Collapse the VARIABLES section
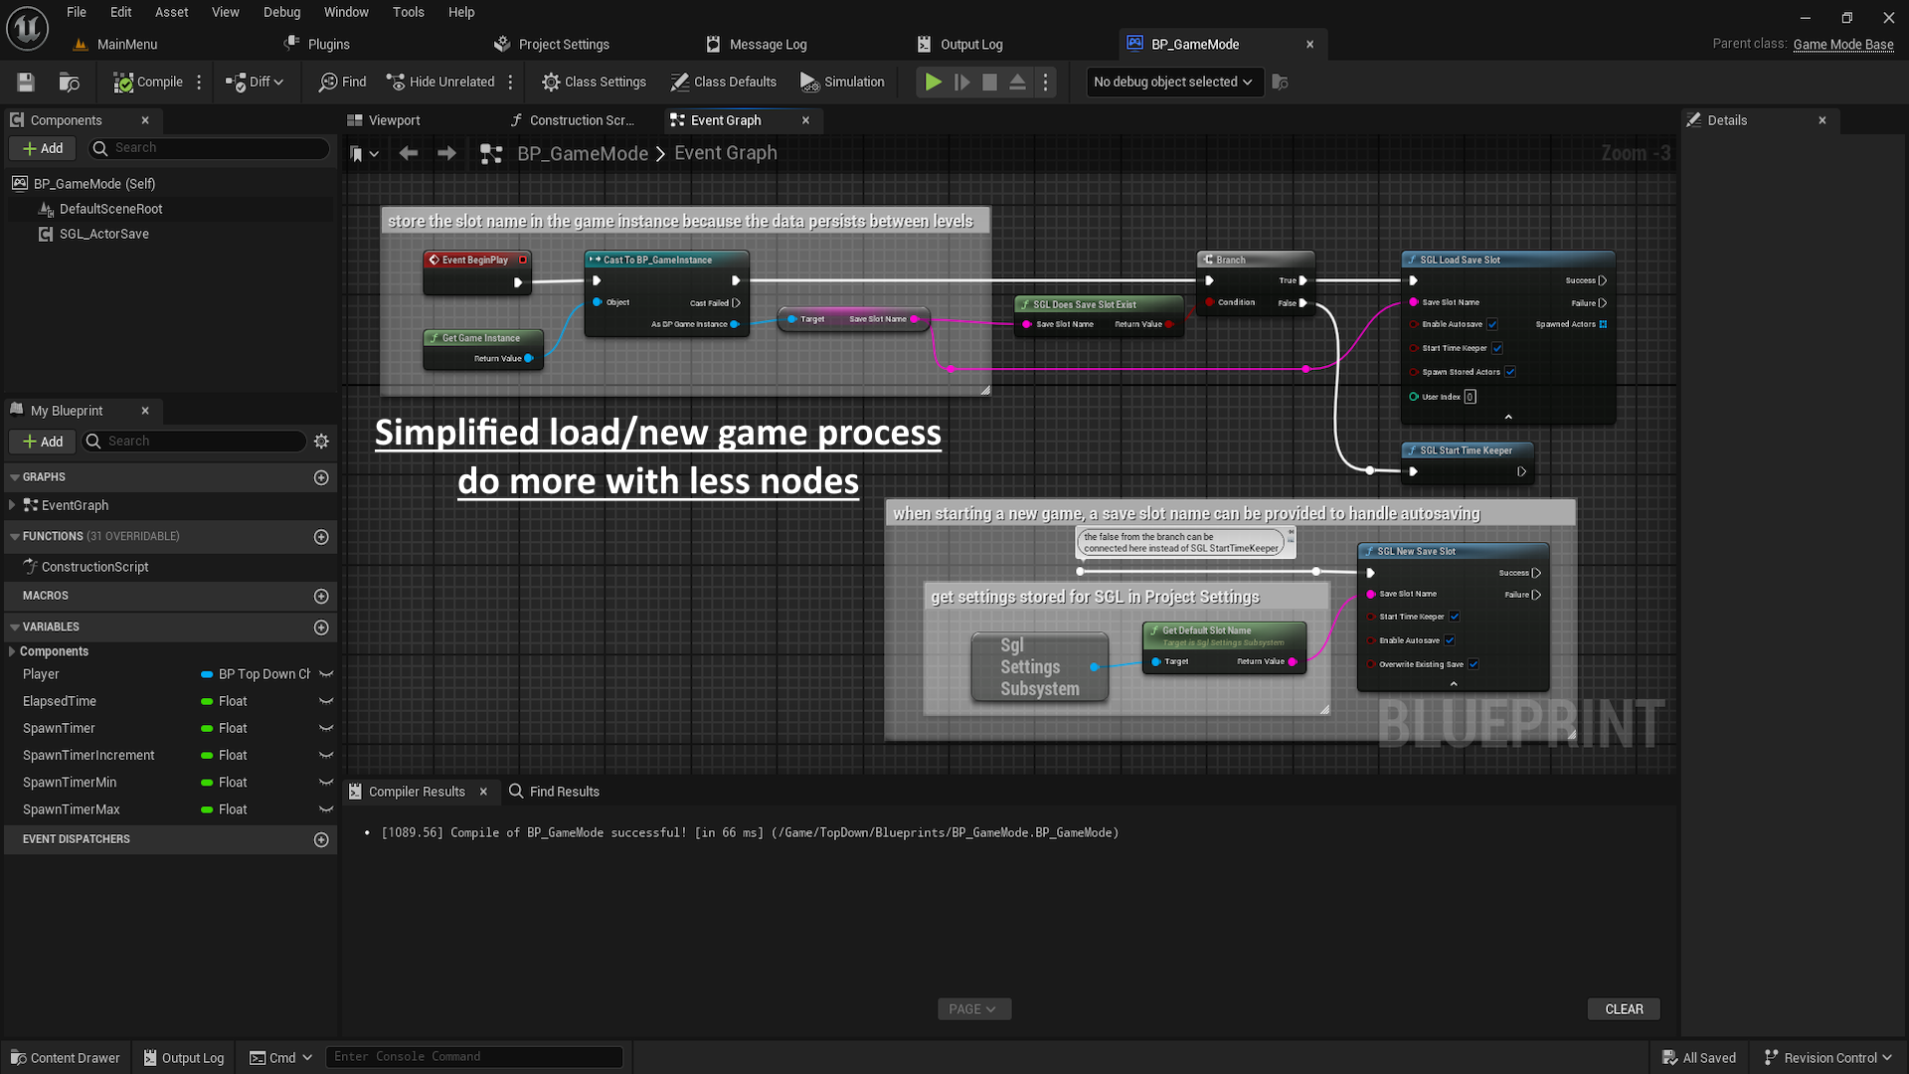 point(15,627)
